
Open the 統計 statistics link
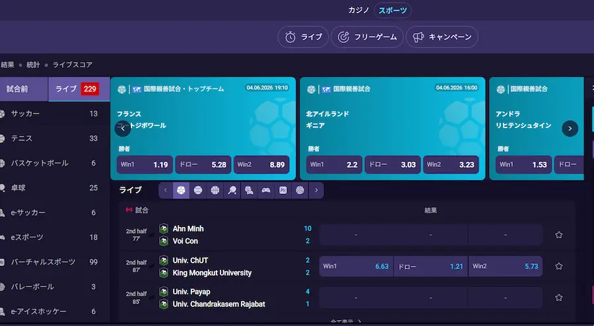tap(33, 65)
